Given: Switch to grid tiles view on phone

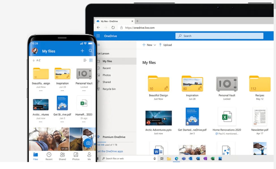Looking at the screenshot, I should click(91, 60).
